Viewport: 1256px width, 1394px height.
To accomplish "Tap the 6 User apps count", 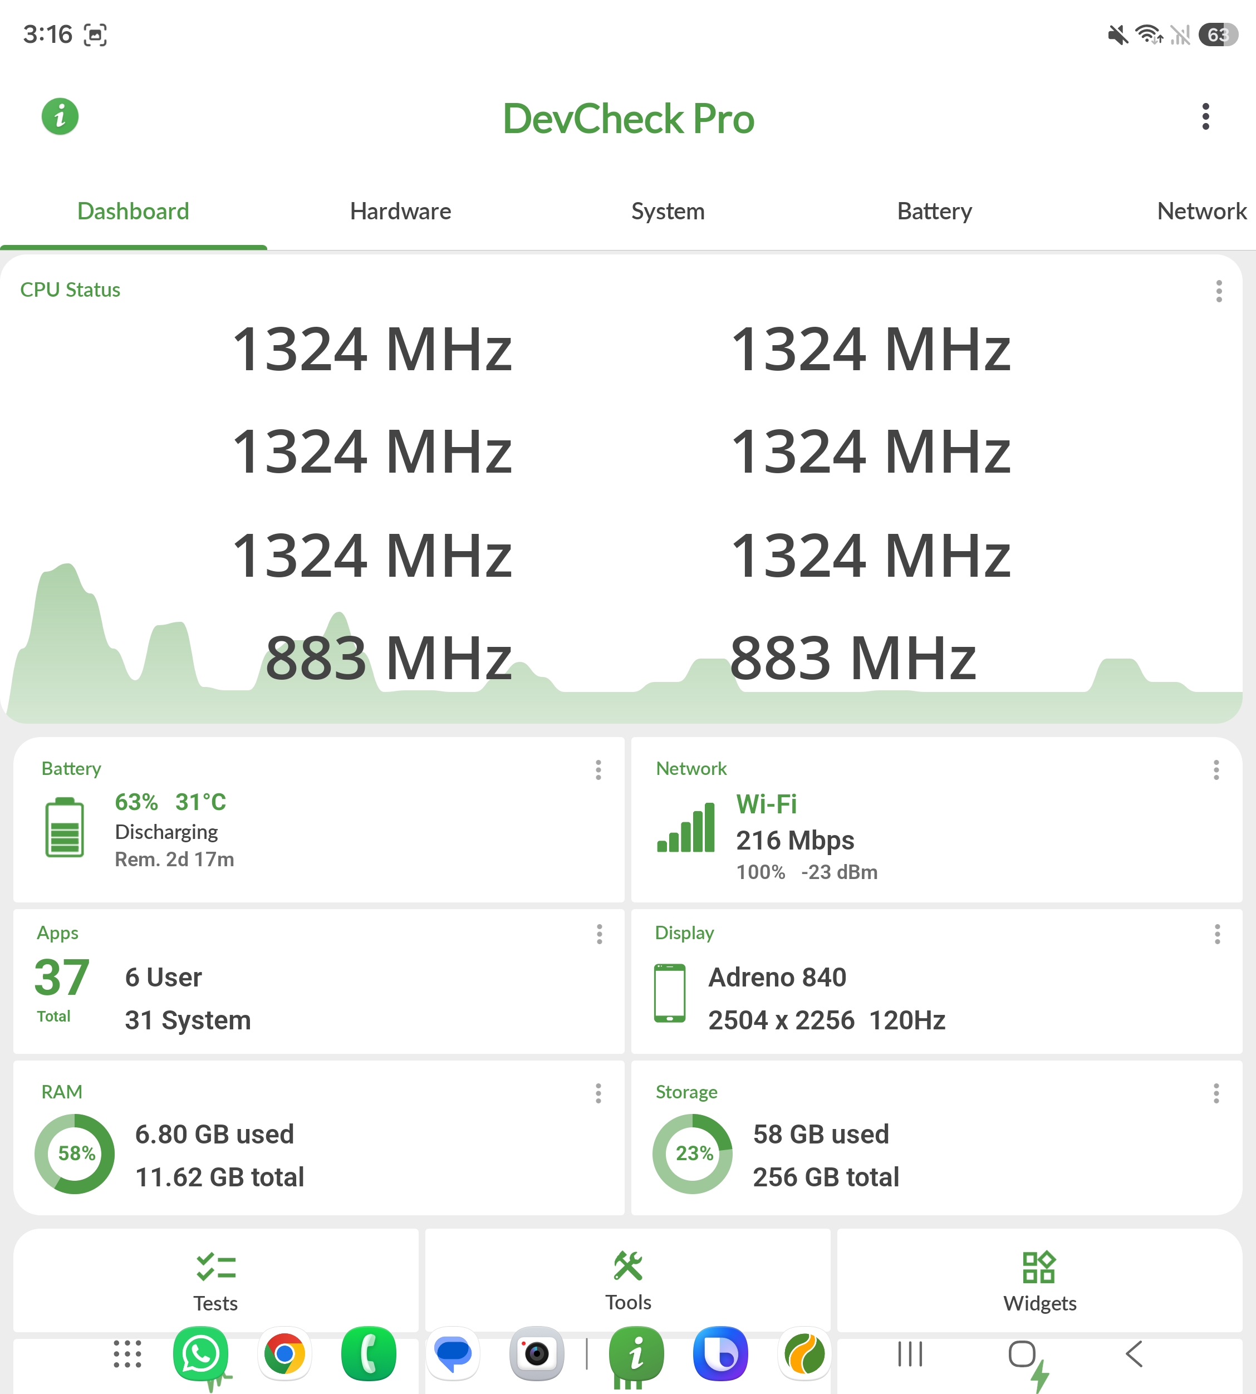I will (164, 978).
